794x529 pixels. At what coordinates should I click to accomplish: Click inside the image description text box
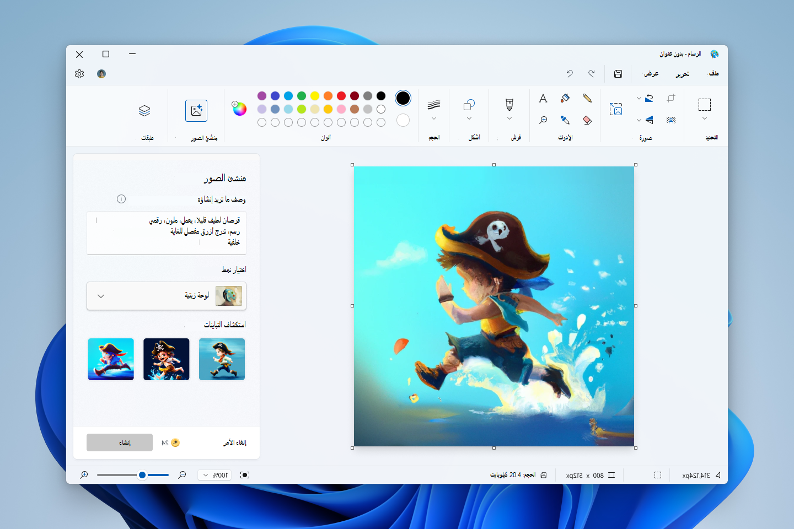click(x=167, y=233)
